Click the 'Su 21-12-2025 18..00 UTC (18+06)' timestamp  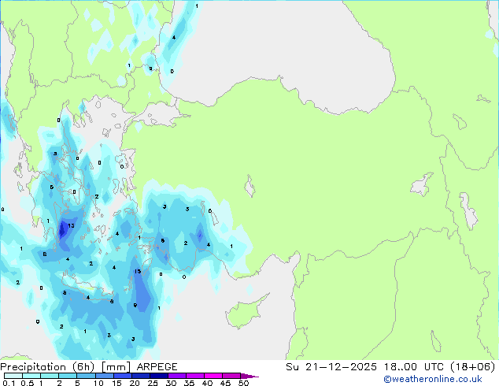tap(390, 367)
